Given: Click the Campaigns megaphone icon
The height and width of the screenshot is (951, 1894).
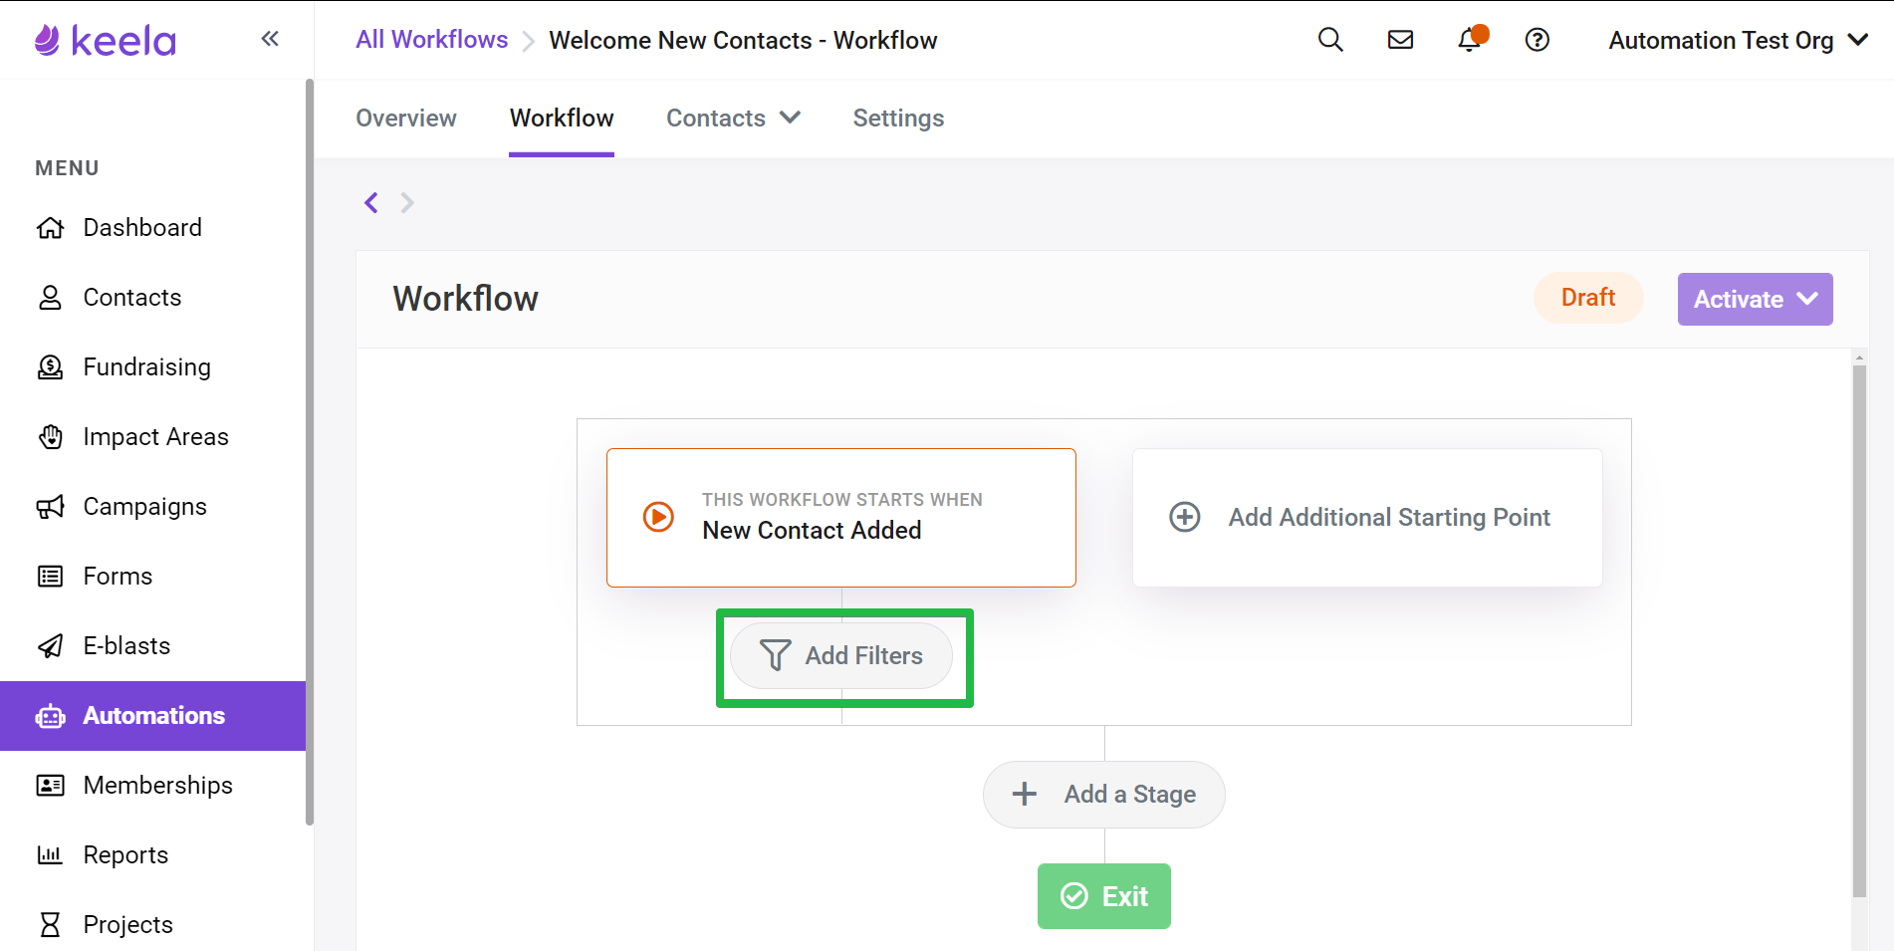Looking at the screenshot, I should 51,507.
